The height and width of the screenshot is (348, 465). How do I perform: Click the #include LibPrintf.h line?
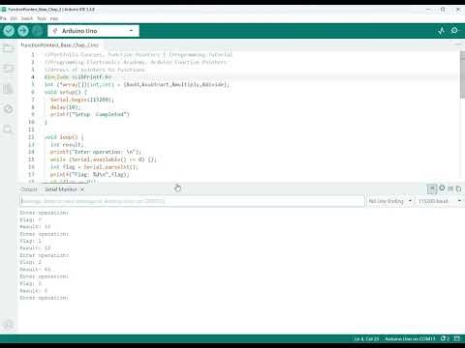pos(78,77)
